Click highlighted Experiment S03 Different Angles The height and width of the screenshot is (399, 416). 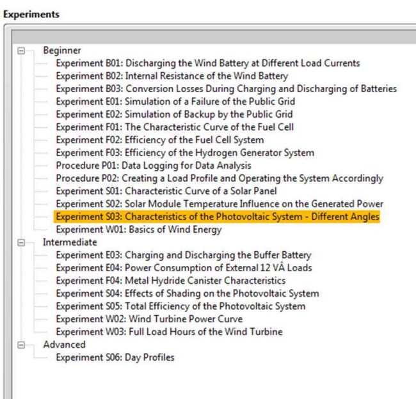click(x=217, y=217)
